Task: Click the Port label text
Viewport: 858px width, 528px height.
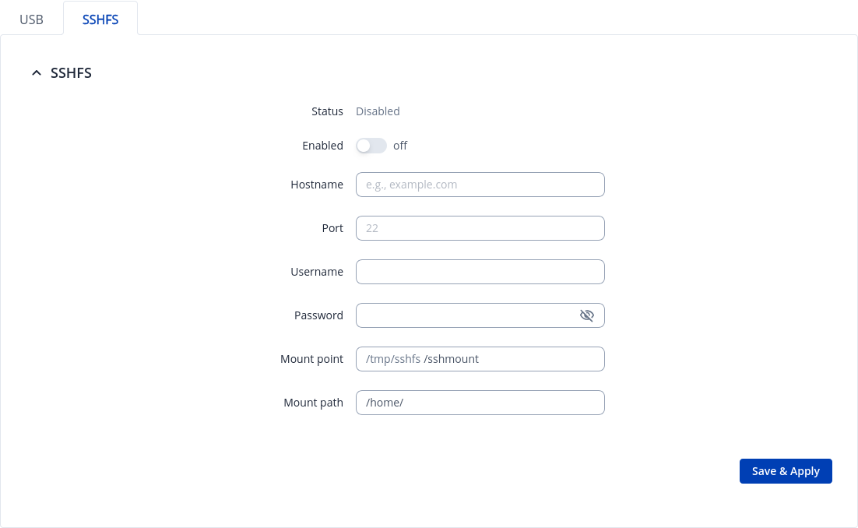Action: coord(332,228)
